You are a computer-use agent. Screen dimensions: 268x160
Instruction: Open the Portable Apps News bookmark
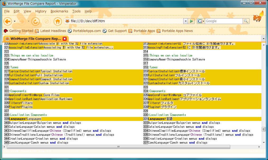coord(175,31)
